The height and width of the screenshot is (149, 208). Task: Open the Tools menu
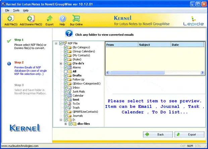(x=16, y=10)
